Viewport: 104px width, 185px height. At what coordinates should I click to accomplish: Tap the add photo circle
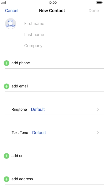coord(11,24)
